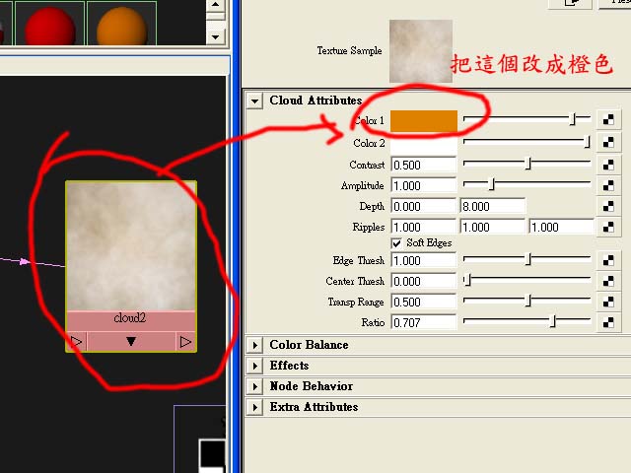This screenshot has width=631, height=473.
Task: Select the cloud2 node thumbnail
Action: [131, 245]
